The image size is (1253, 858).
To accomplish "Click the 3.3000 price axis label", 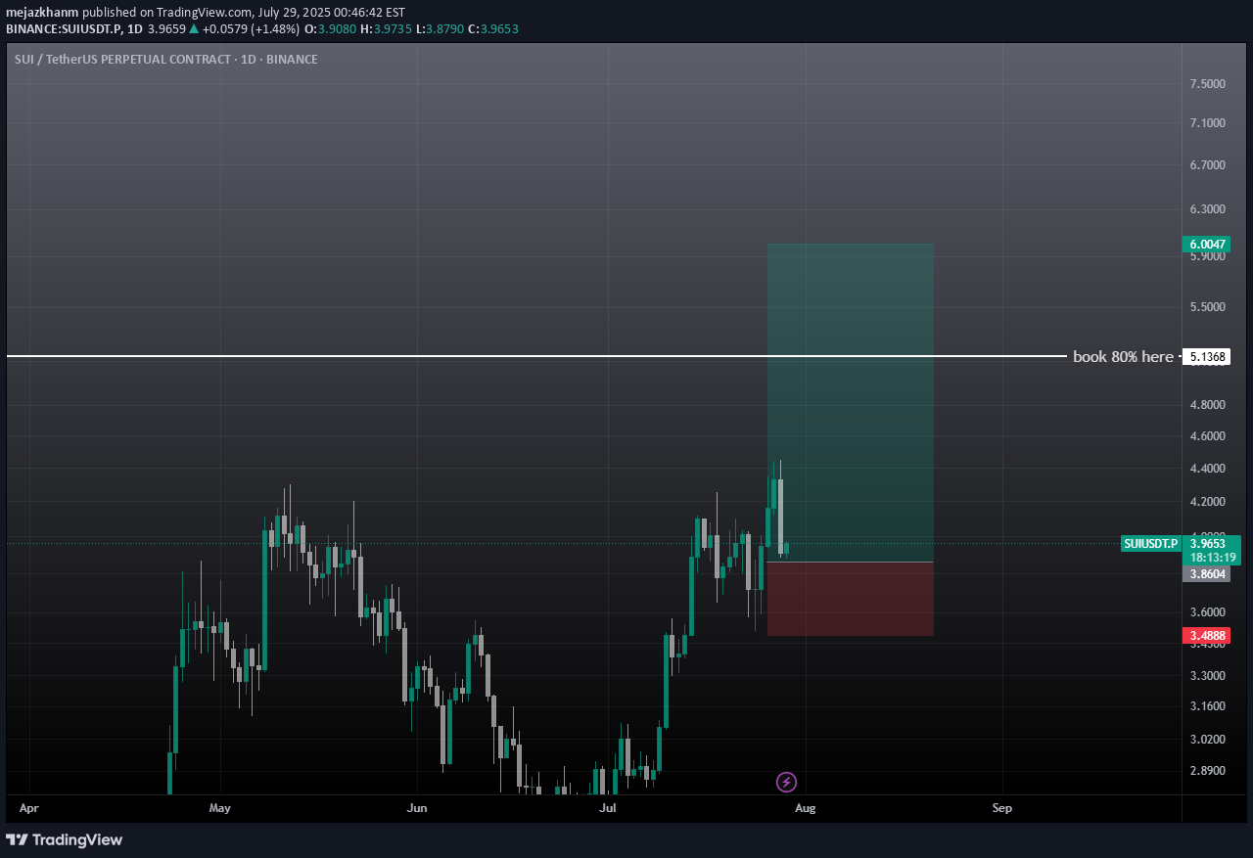I will pyautogui.click(x=1207, y=676).
